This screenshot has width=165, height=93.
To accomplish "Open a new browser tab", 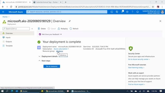I will coord(65,2).
